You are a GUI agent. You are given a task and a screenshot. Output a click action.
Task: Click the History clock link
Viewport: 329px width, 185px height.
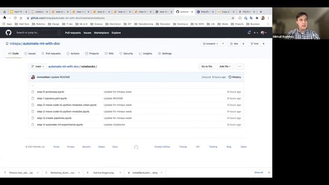pos(234,77)
